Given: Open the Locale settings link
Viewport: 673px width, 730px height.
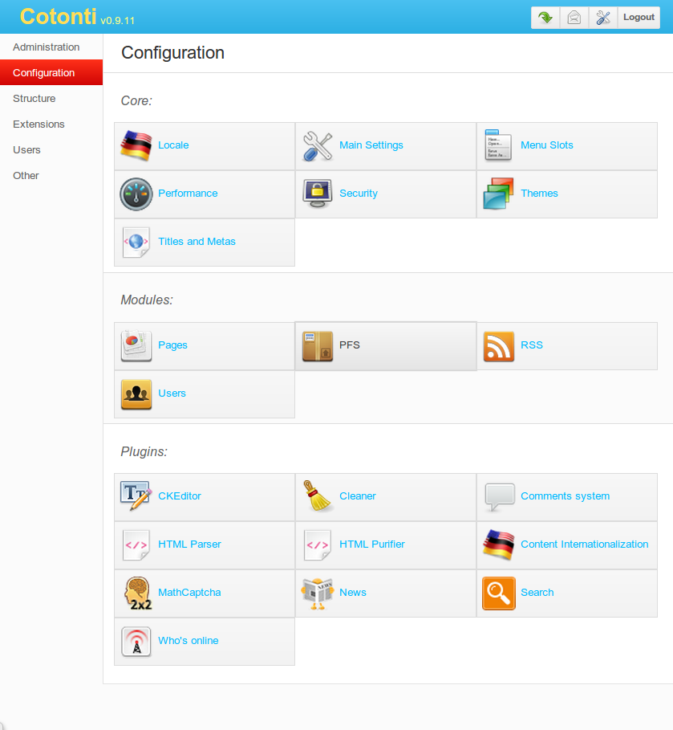Looking at the screenshot, I should pos(173,145).
